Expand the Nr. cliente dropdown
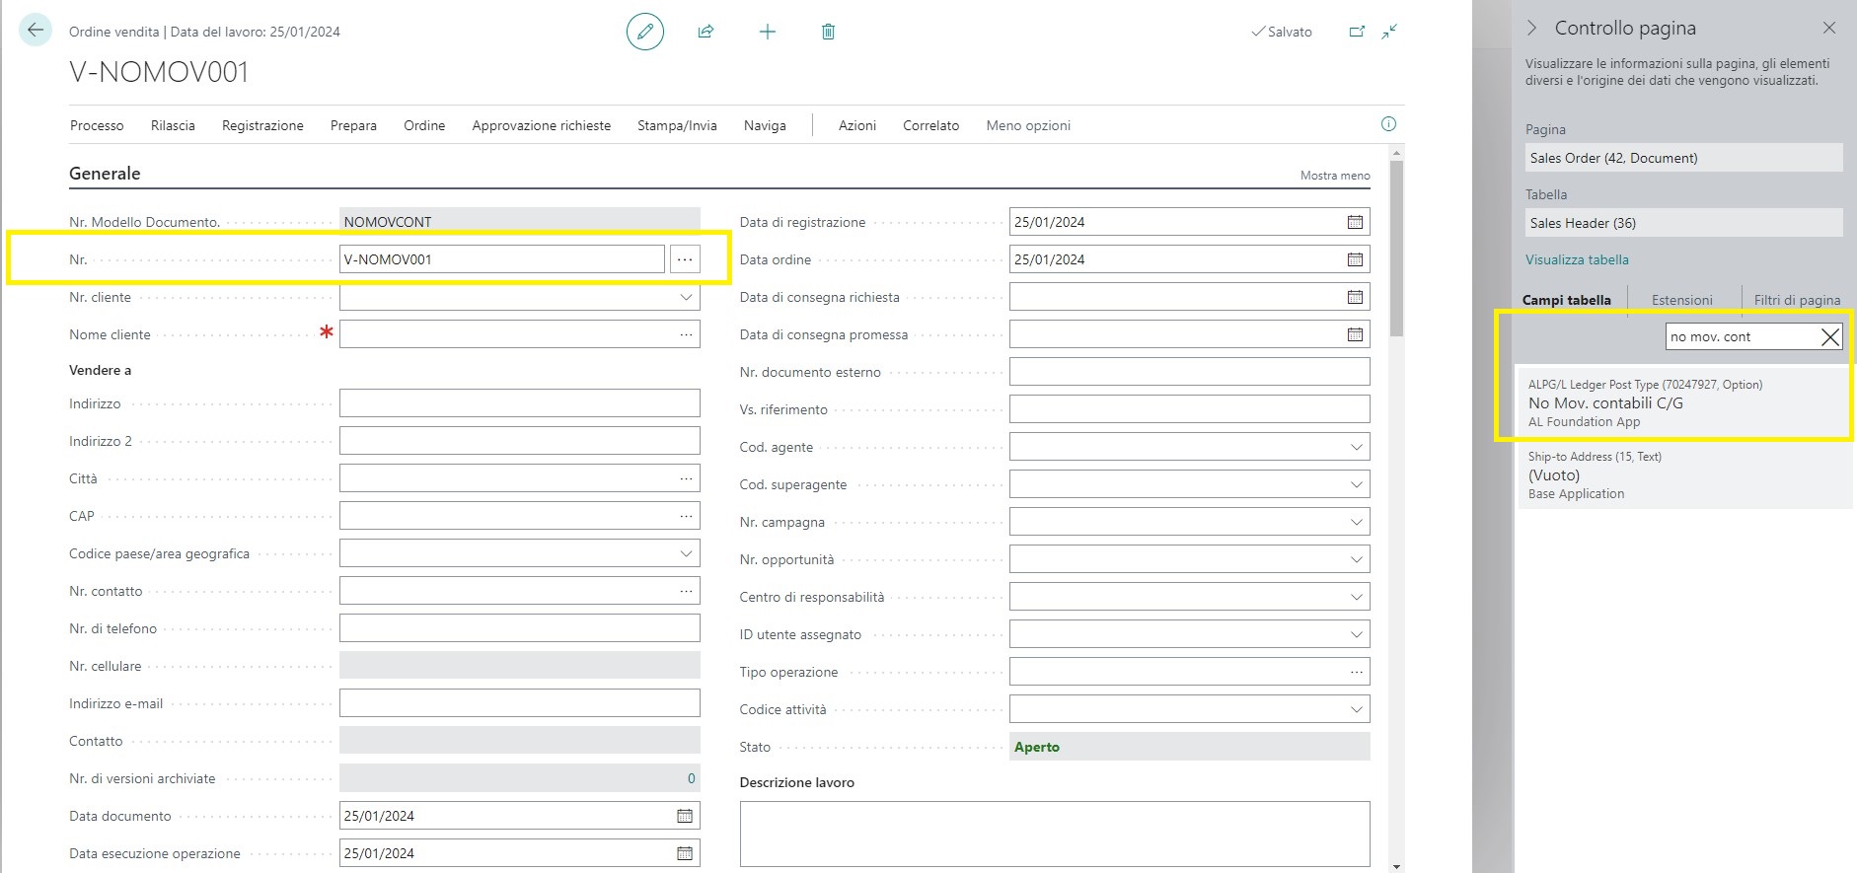1857x873 pixels. click(x=686, y=297)
